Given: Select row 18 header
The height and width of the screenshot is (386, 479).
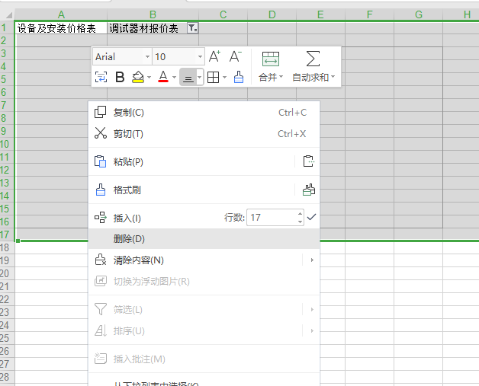Looking at the screenshot, I should point(7,247).
